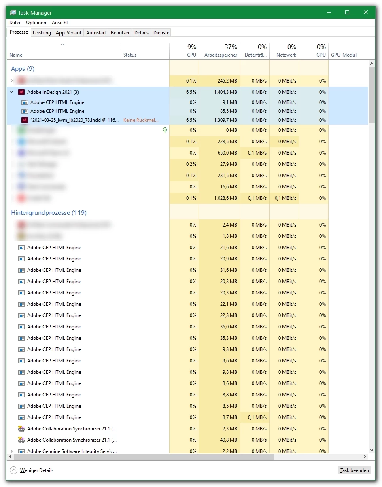
Task: Click the CEP HTML Engine icon, 85,5 MB row
Action: click(25, 111)
